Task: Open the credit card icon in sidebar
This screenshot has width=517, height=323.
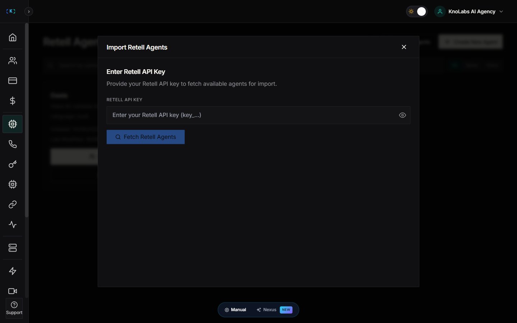Action: (x=13, y=81)
